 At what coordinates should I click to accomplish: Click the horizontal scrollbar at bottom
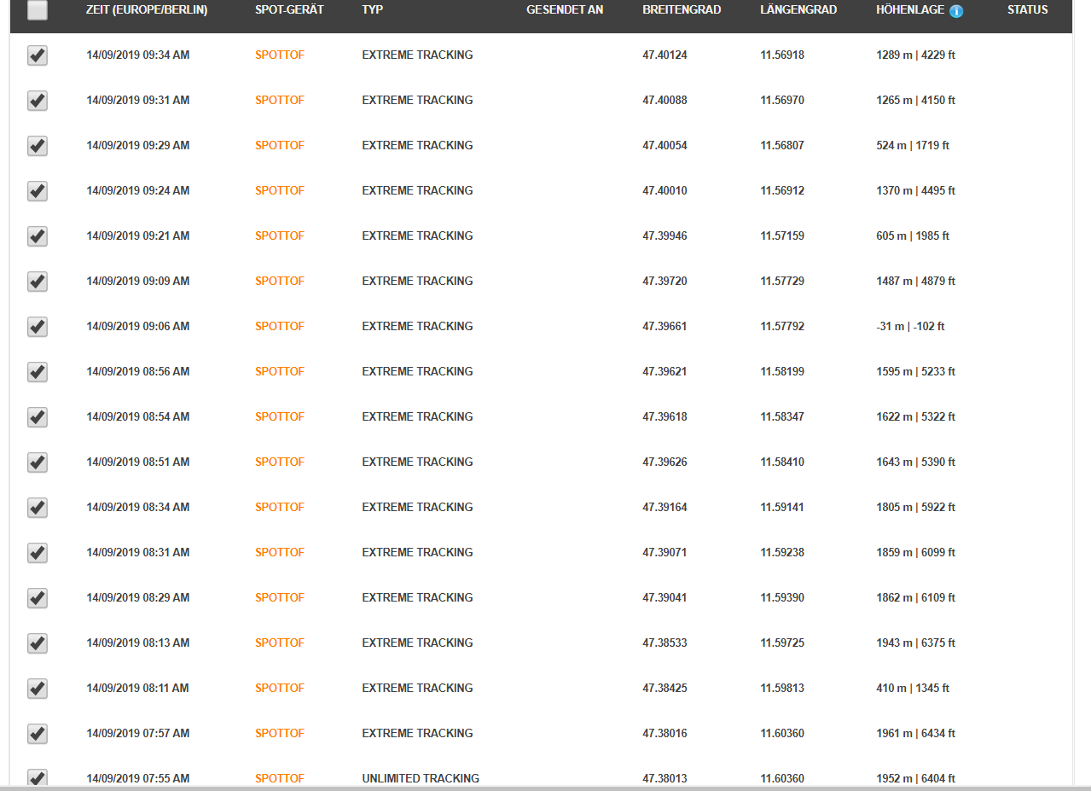tap(546, 788)
